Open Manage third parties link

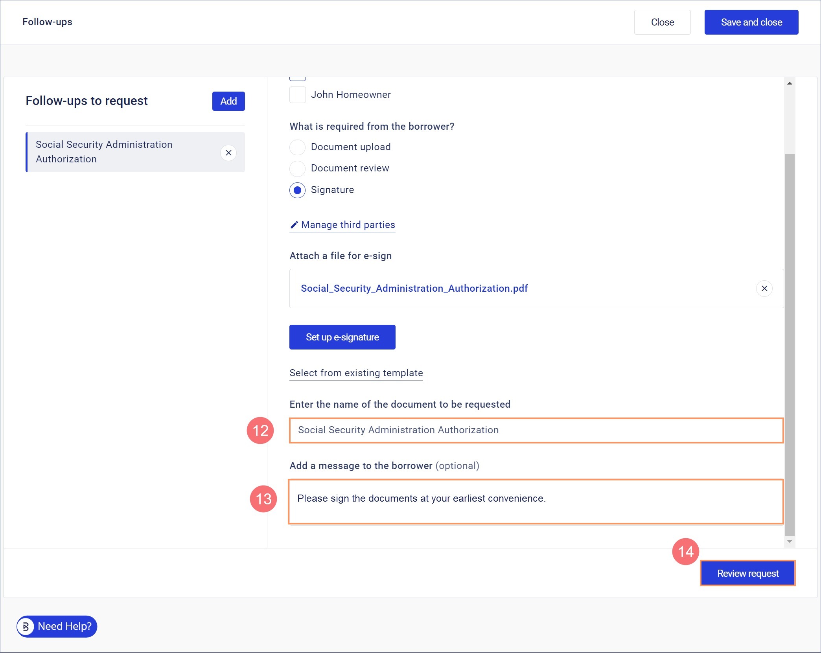pos(348,225)
